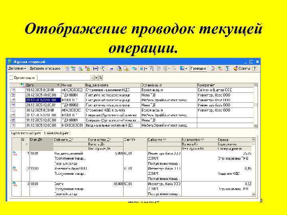Click the disable filter toolbar icon
The height and width of the screenshot is (215, 287).
pos(174,68)
